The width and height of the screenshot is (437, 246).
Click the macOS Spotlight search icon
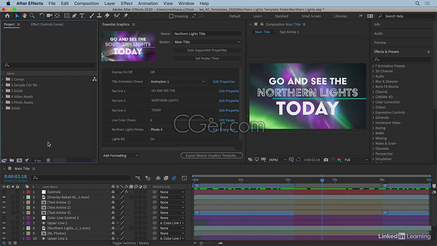418,3
